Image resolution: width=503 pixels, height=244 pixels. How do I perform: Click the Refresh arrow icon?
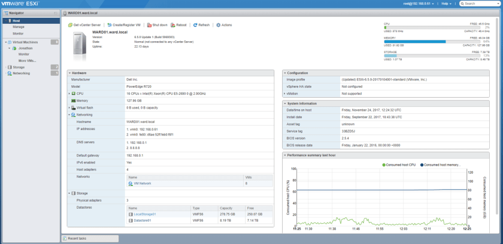[x=195, y=25]
